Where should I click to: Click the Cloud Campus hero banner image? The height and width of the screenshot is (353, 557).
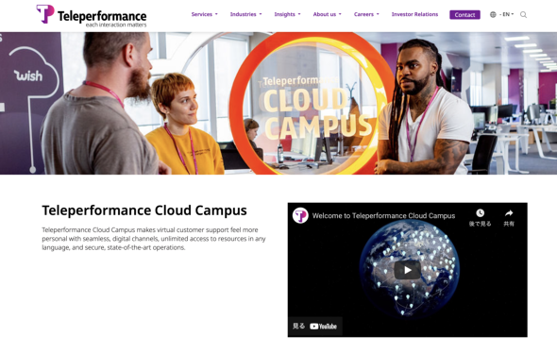[x=278, y=103]
